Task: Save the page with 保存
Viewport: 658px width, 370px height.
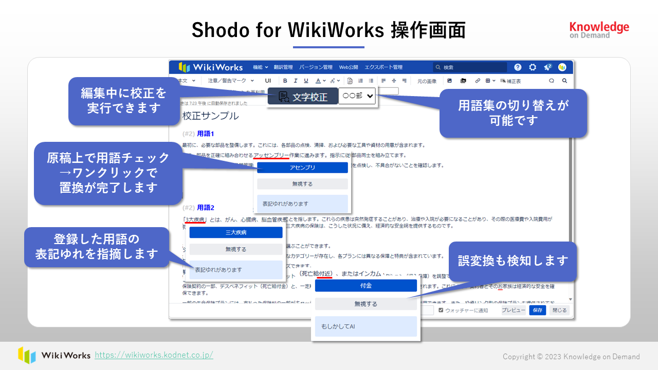Action: 537,310
